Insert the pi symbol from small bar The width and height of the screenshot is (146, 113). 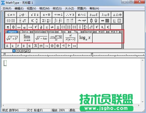8,27
